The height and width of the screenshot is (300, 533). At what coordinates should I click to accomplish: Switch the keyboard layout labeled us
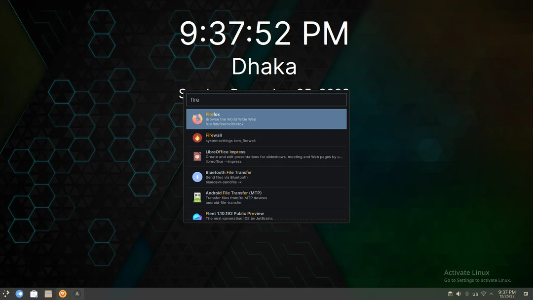pyautogui.click(x=475, y=293)
